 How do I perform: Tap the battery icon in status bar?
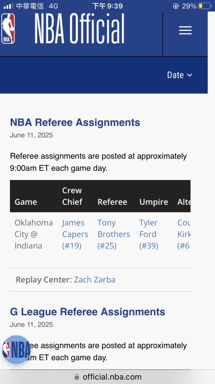[205, 6]
